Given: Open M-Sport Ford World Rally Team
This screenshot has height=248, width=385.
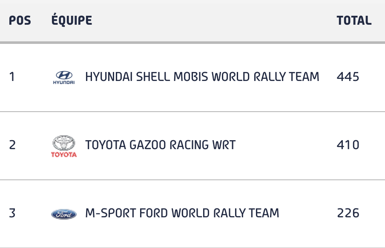Looking at the screenshot, I should (182, 213).
